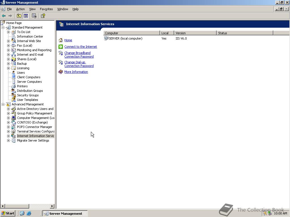
Task: Expand the CONTOSO (Exchange) node
Action: click(8, 122)
